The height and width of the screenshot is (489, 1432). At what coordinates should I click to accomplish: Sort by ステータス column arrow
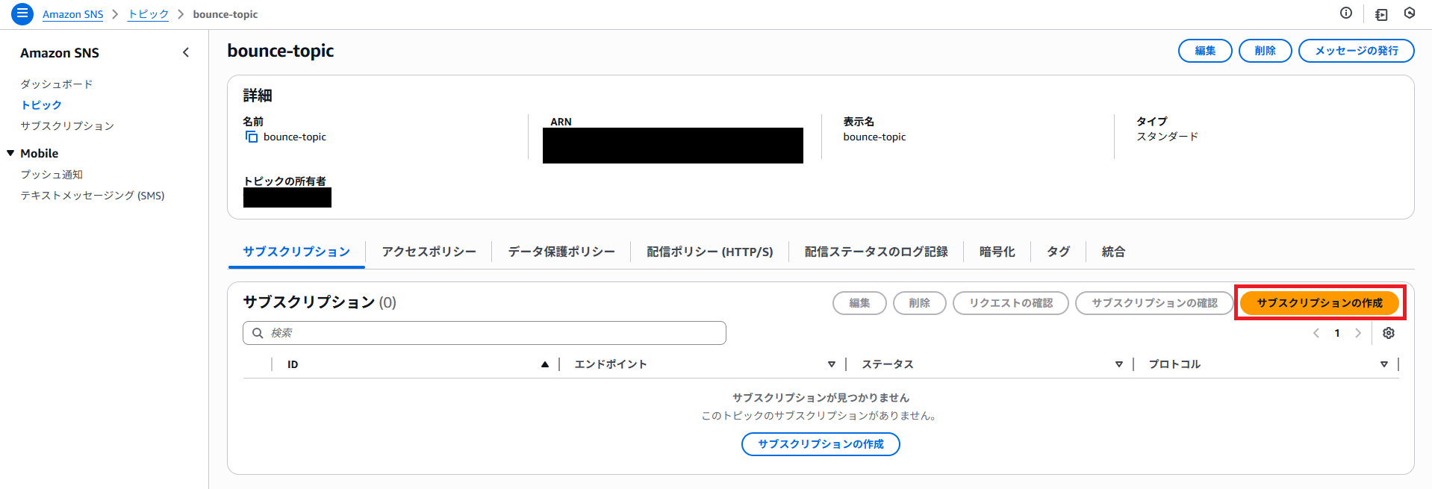click(1118, 364)
